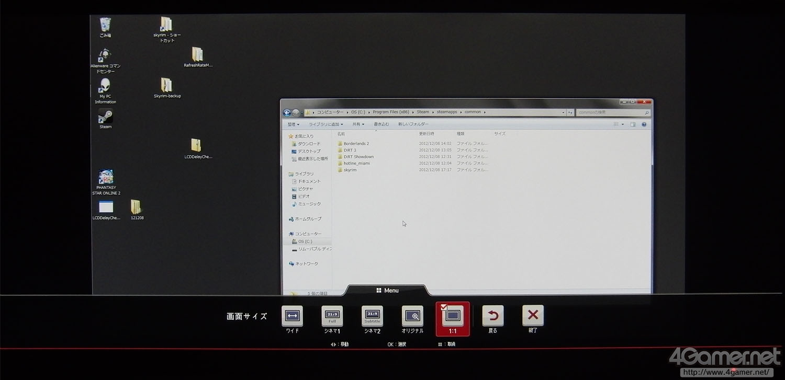Open the OSD Menu tab
This screenshot has width=785, height=380.
tap(387, 291)
